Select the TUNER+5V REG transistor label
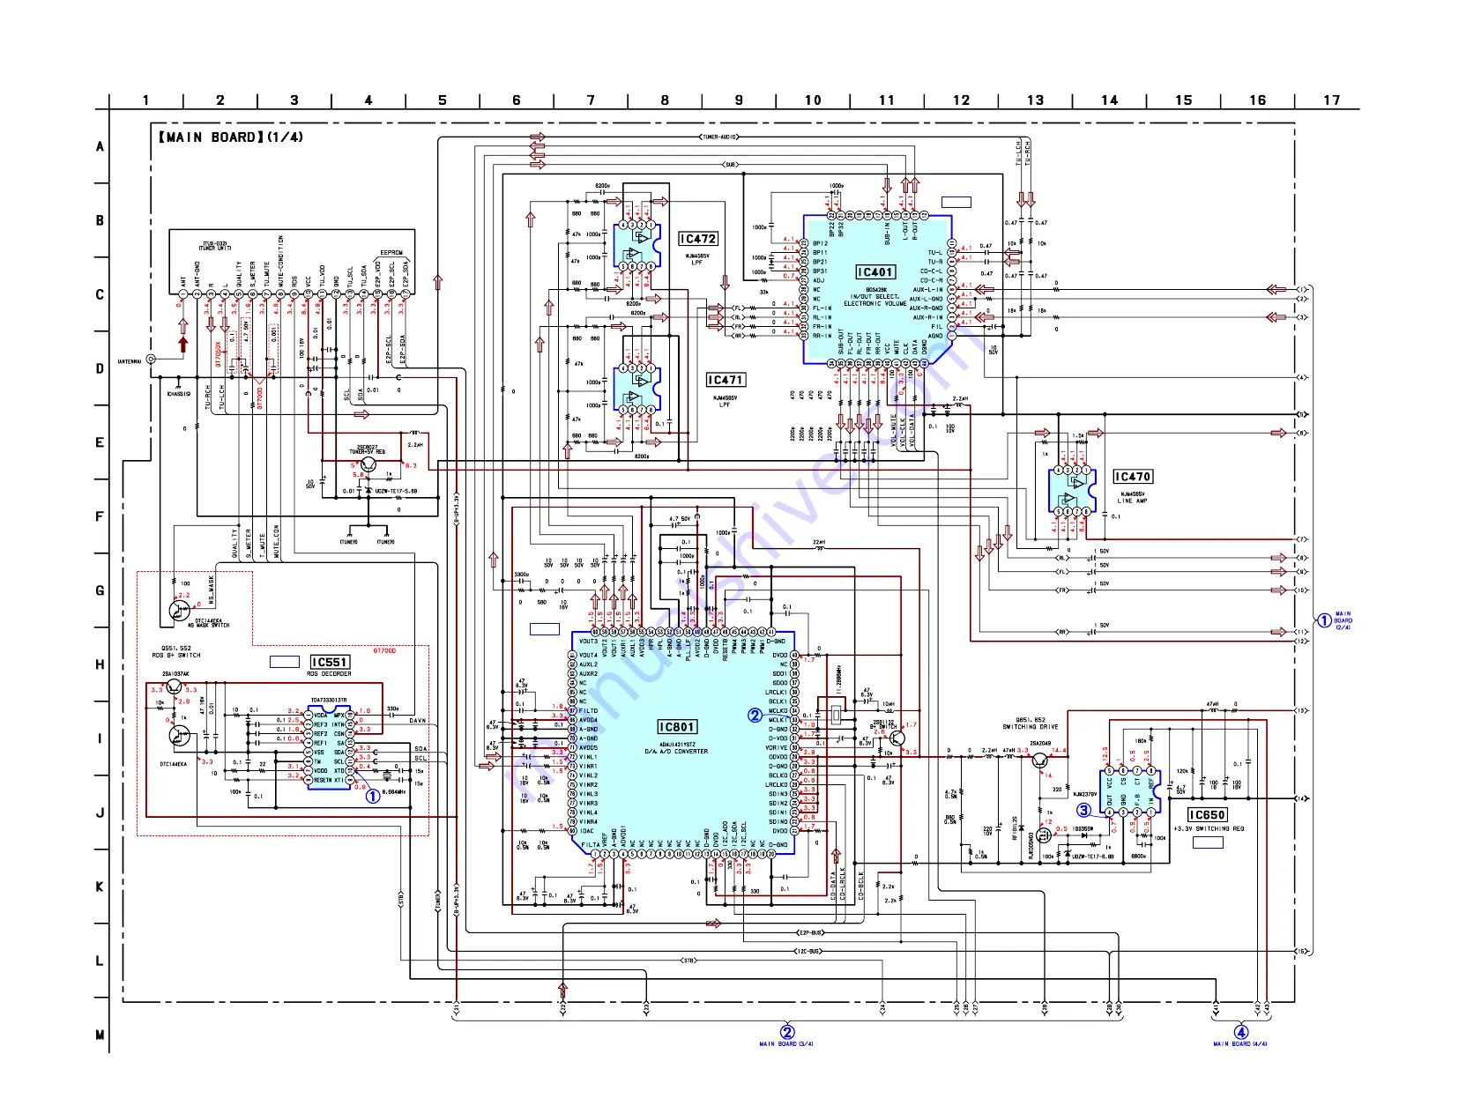1481x1113 pixels. pos(367,449)
